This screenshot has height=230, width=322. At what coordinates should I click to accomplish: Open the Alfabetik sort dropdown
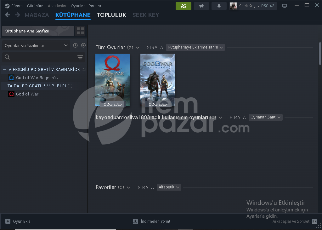point(169,187)
